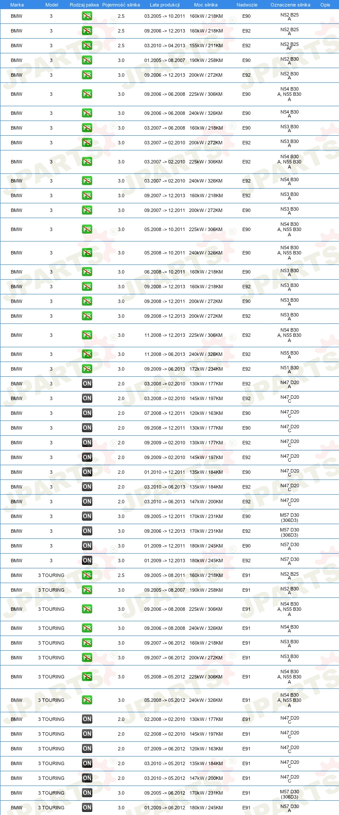Click the date cell 01.2009 -> 06.2012

165,808
